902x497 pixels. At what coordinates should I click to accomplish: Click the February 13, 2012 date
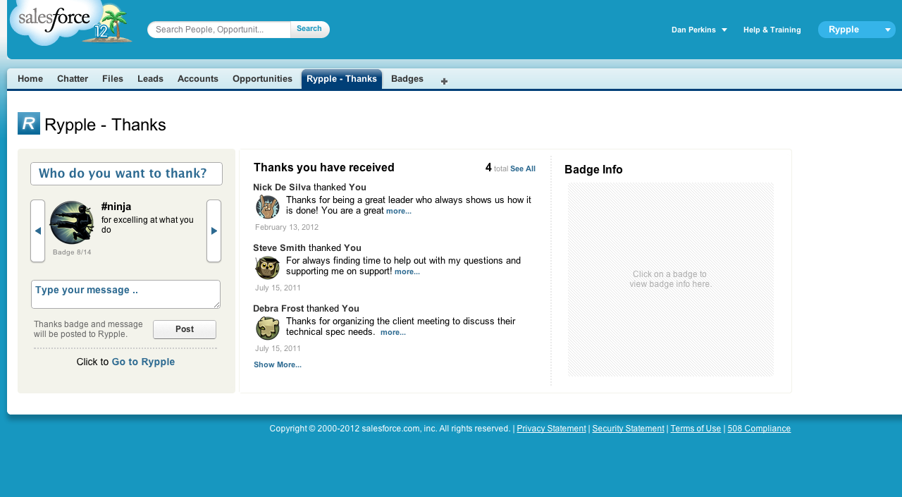[x=287, y=227]
